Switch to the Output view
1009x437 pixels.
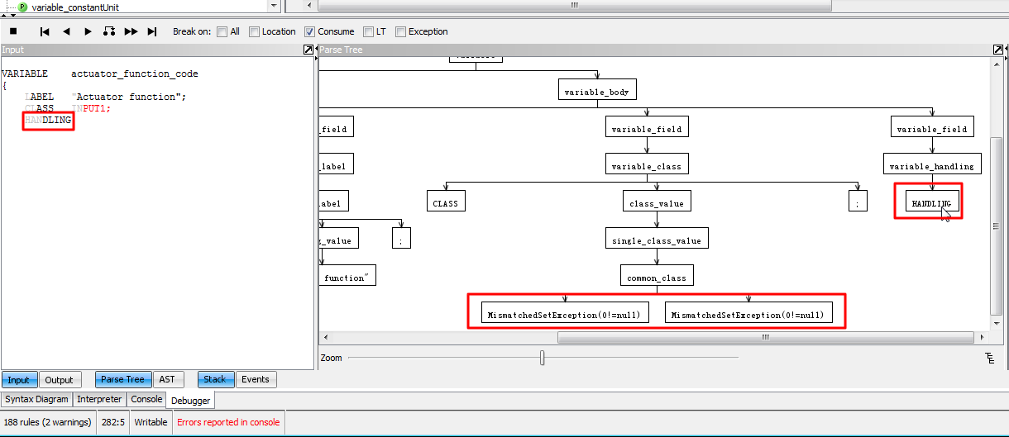pyautogui.click(x=60, y=380)
